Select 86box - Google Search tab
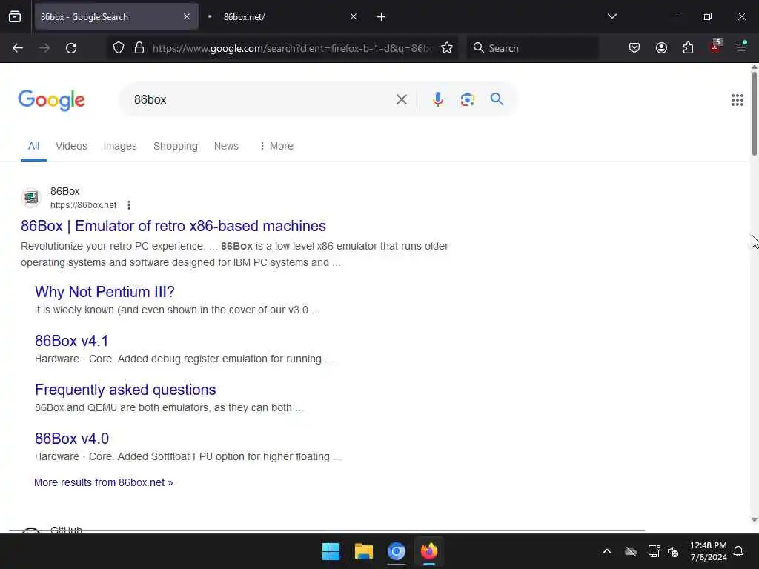The height and width of the screenshot is (569, 759). (116, 17)
